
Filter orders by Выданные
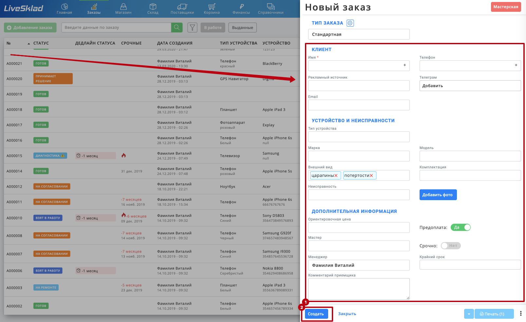click(242, 28)
